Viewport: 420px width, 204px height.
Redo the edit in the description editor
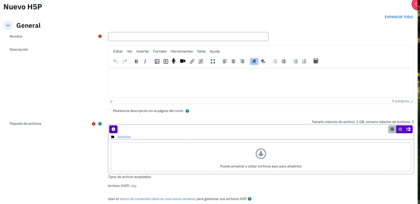coord(124,61)
